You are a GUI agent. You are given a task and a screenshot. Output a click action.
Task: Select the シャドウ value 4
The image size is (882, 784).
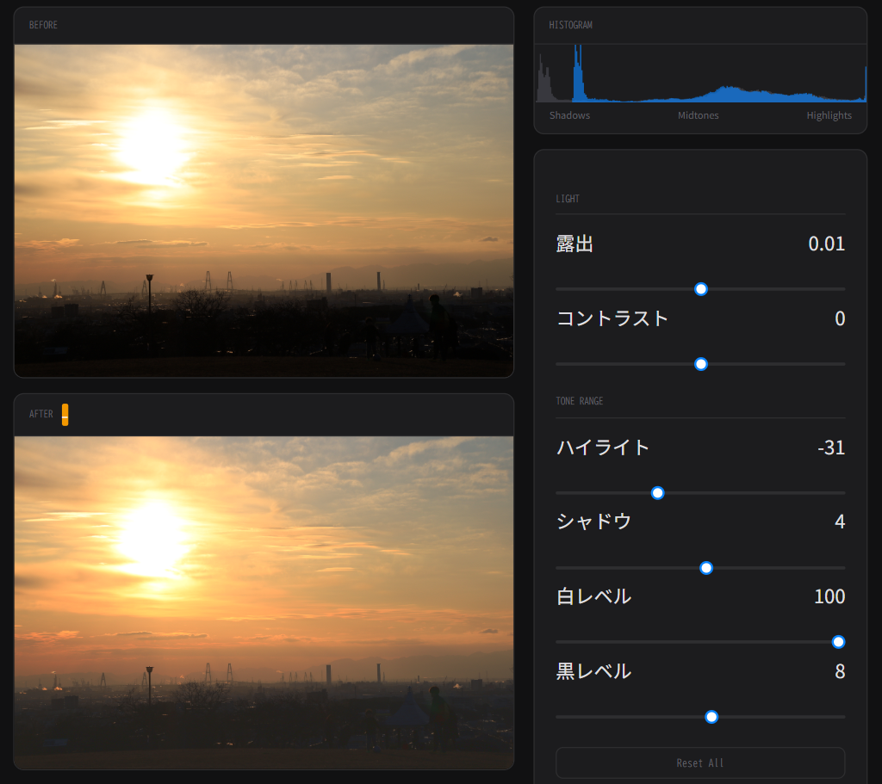point(840,522)
